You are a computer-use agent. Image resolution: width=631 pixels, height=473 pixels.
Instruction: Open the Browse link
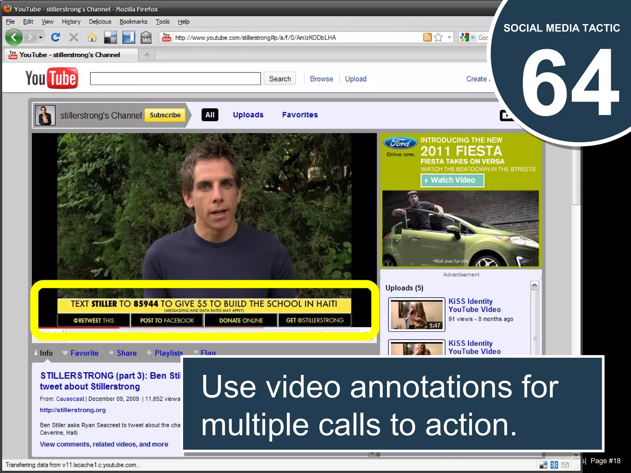321,79
